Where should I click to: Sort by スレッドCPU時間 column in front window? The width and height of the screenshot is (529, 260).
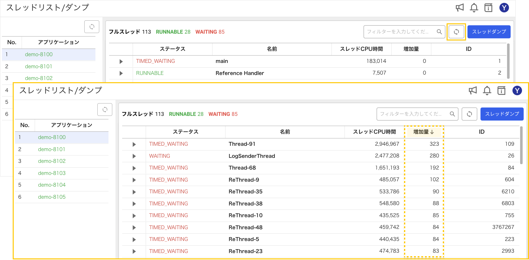pos(374,132)
